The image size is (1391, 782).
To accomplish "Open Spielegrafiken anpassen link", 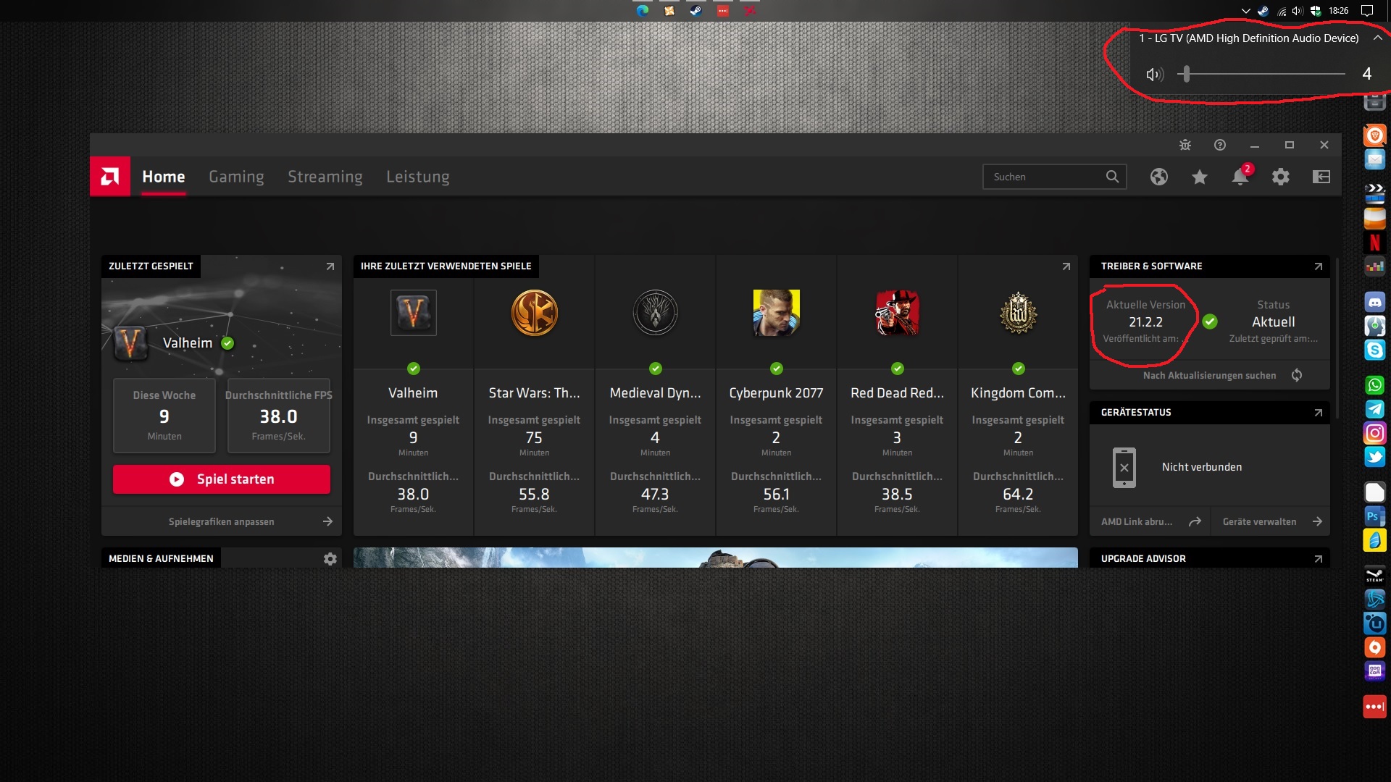I will click(x=222, y=521).
